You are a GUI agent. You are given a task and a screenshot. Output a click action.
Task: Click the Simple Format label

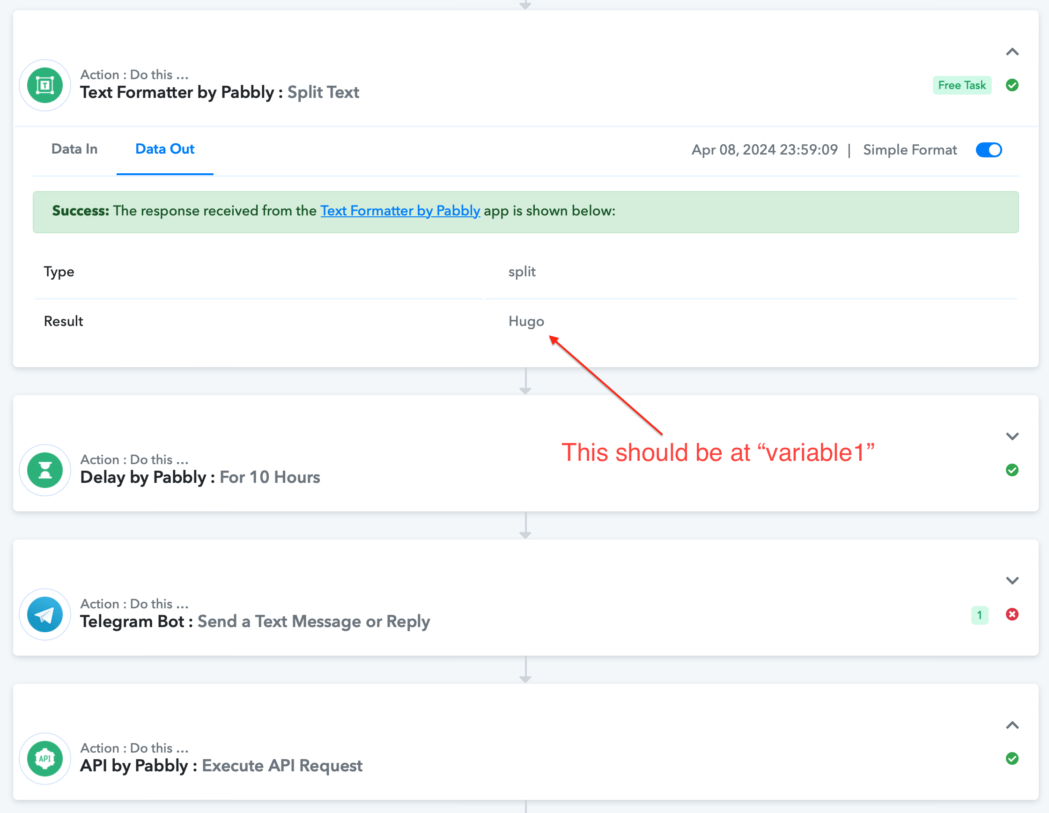910,150
